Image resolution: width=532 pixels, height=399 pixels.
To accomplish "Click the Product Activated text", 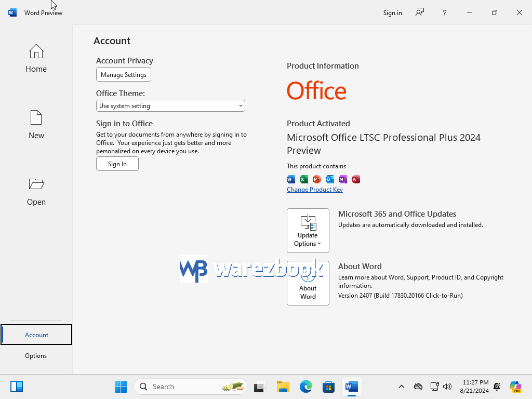I will pyautogui.click(x=318, y=124).
